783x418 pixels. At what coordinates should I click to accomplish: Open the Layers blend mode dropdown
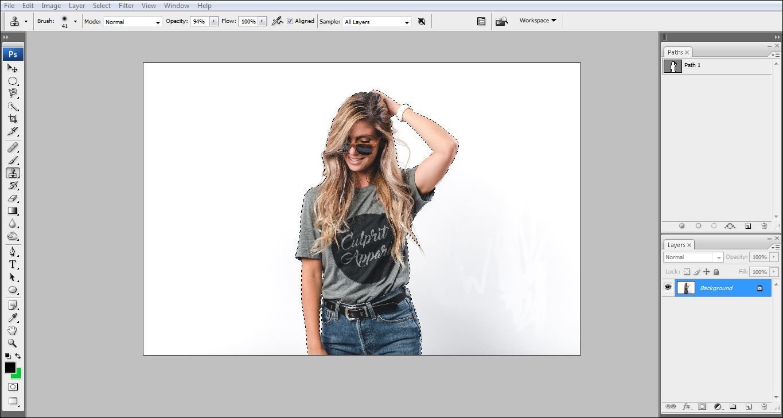[693, 257]
